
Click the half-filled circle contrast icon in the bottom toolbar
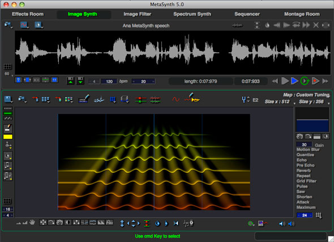click(68, 223)
